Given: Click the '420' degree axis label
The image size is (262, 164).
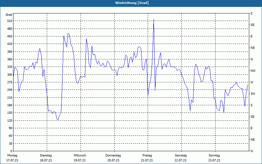Looking at the screenshot, I should 10,44.
